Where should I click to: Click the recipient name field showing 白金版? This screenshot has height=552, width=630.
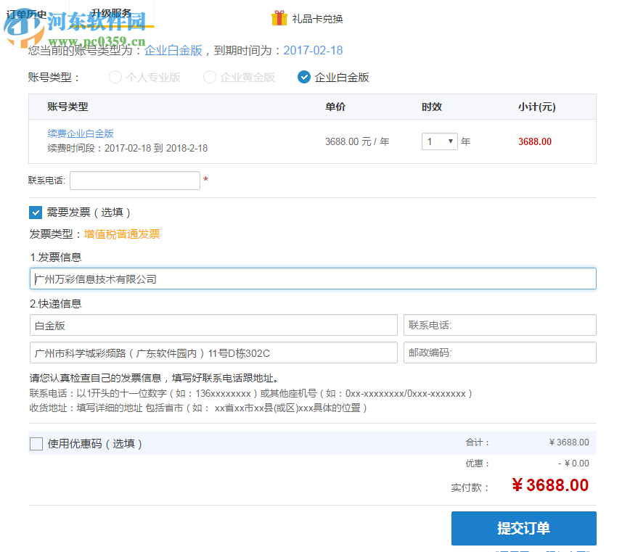213,325
